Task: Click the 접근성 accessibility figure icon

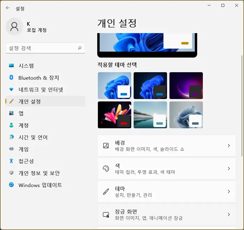Action: [11, 161]
